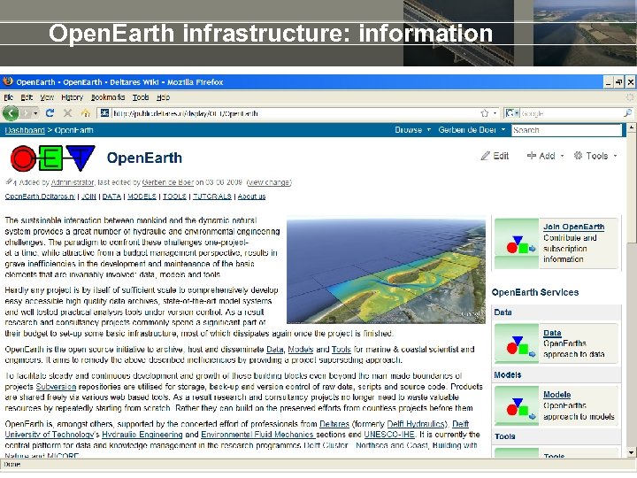
Task: Click the vertical scrollbar down arrow
Action: 632,453
